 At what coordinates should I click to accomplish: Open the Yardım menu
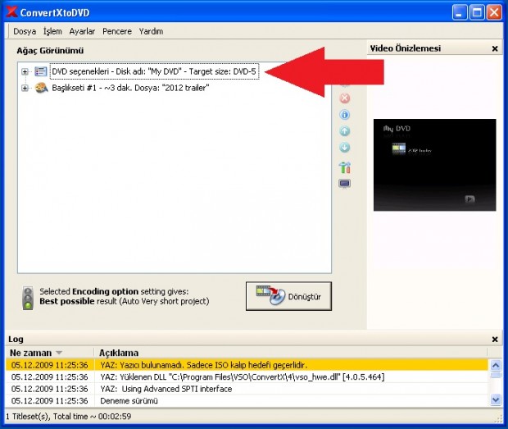tap(151, 31)
